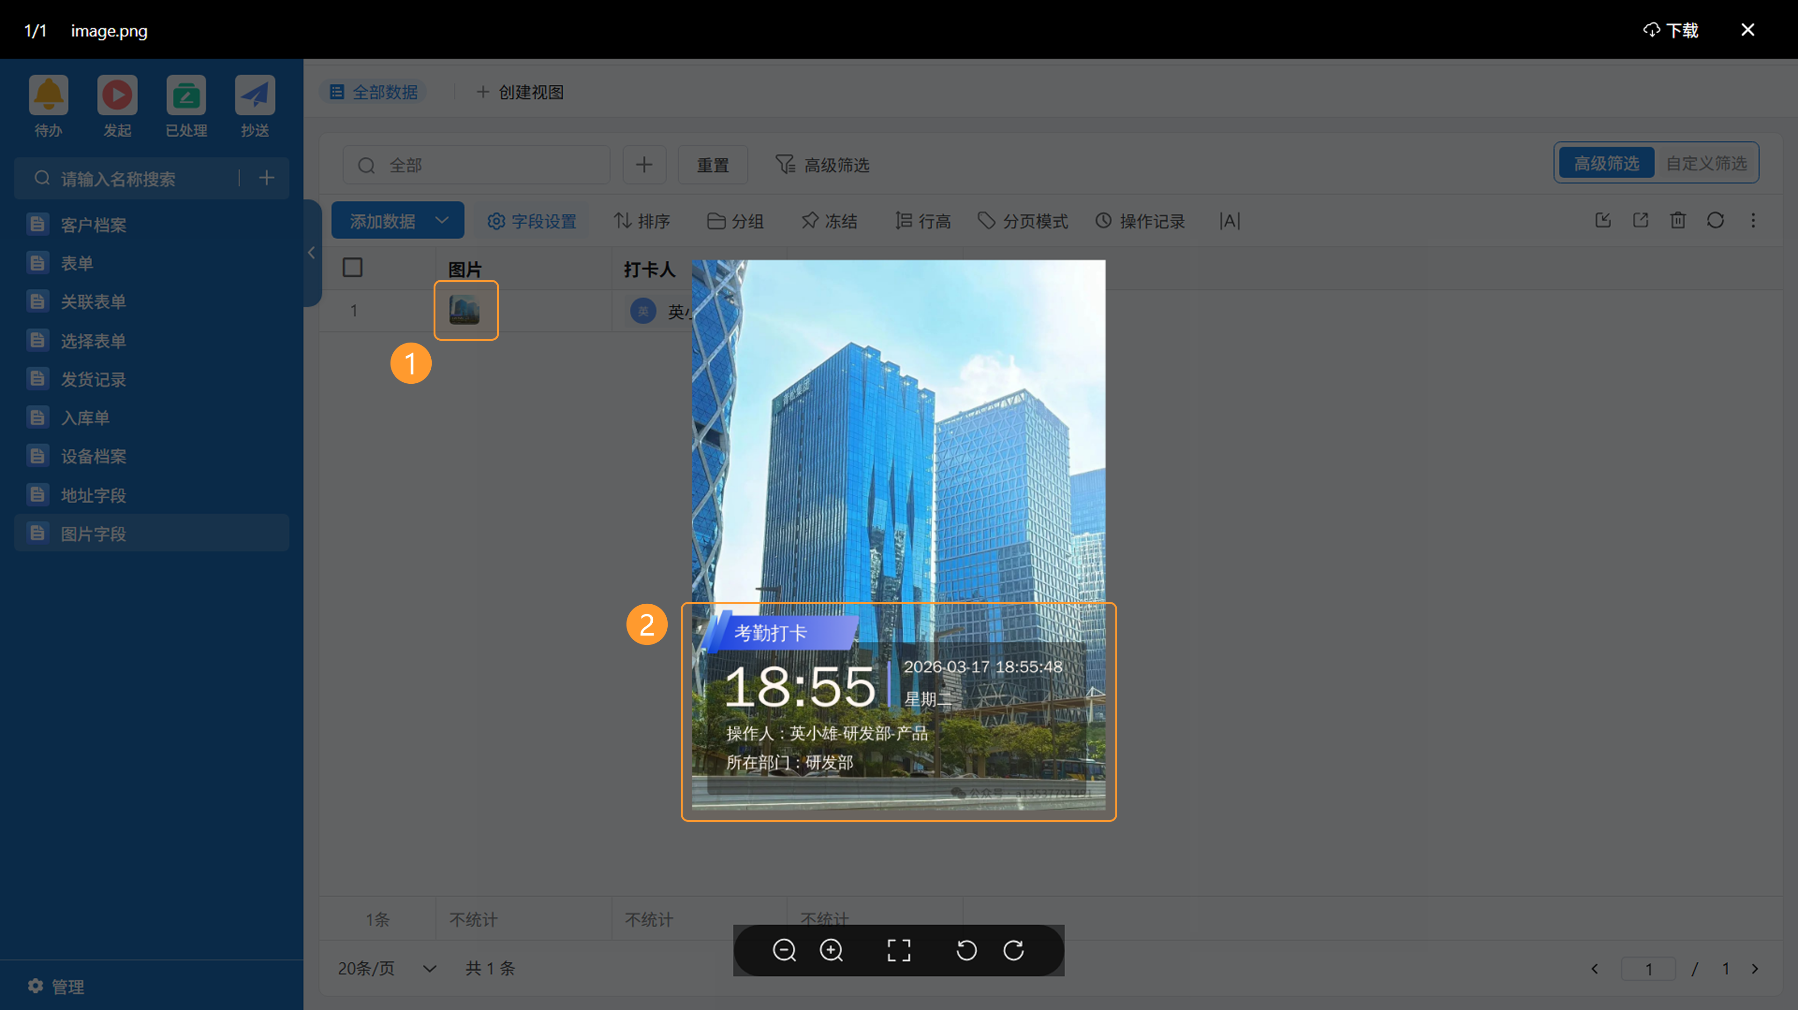
Task: Click the zoom in magnifier icon
Action: coord(831,950)
